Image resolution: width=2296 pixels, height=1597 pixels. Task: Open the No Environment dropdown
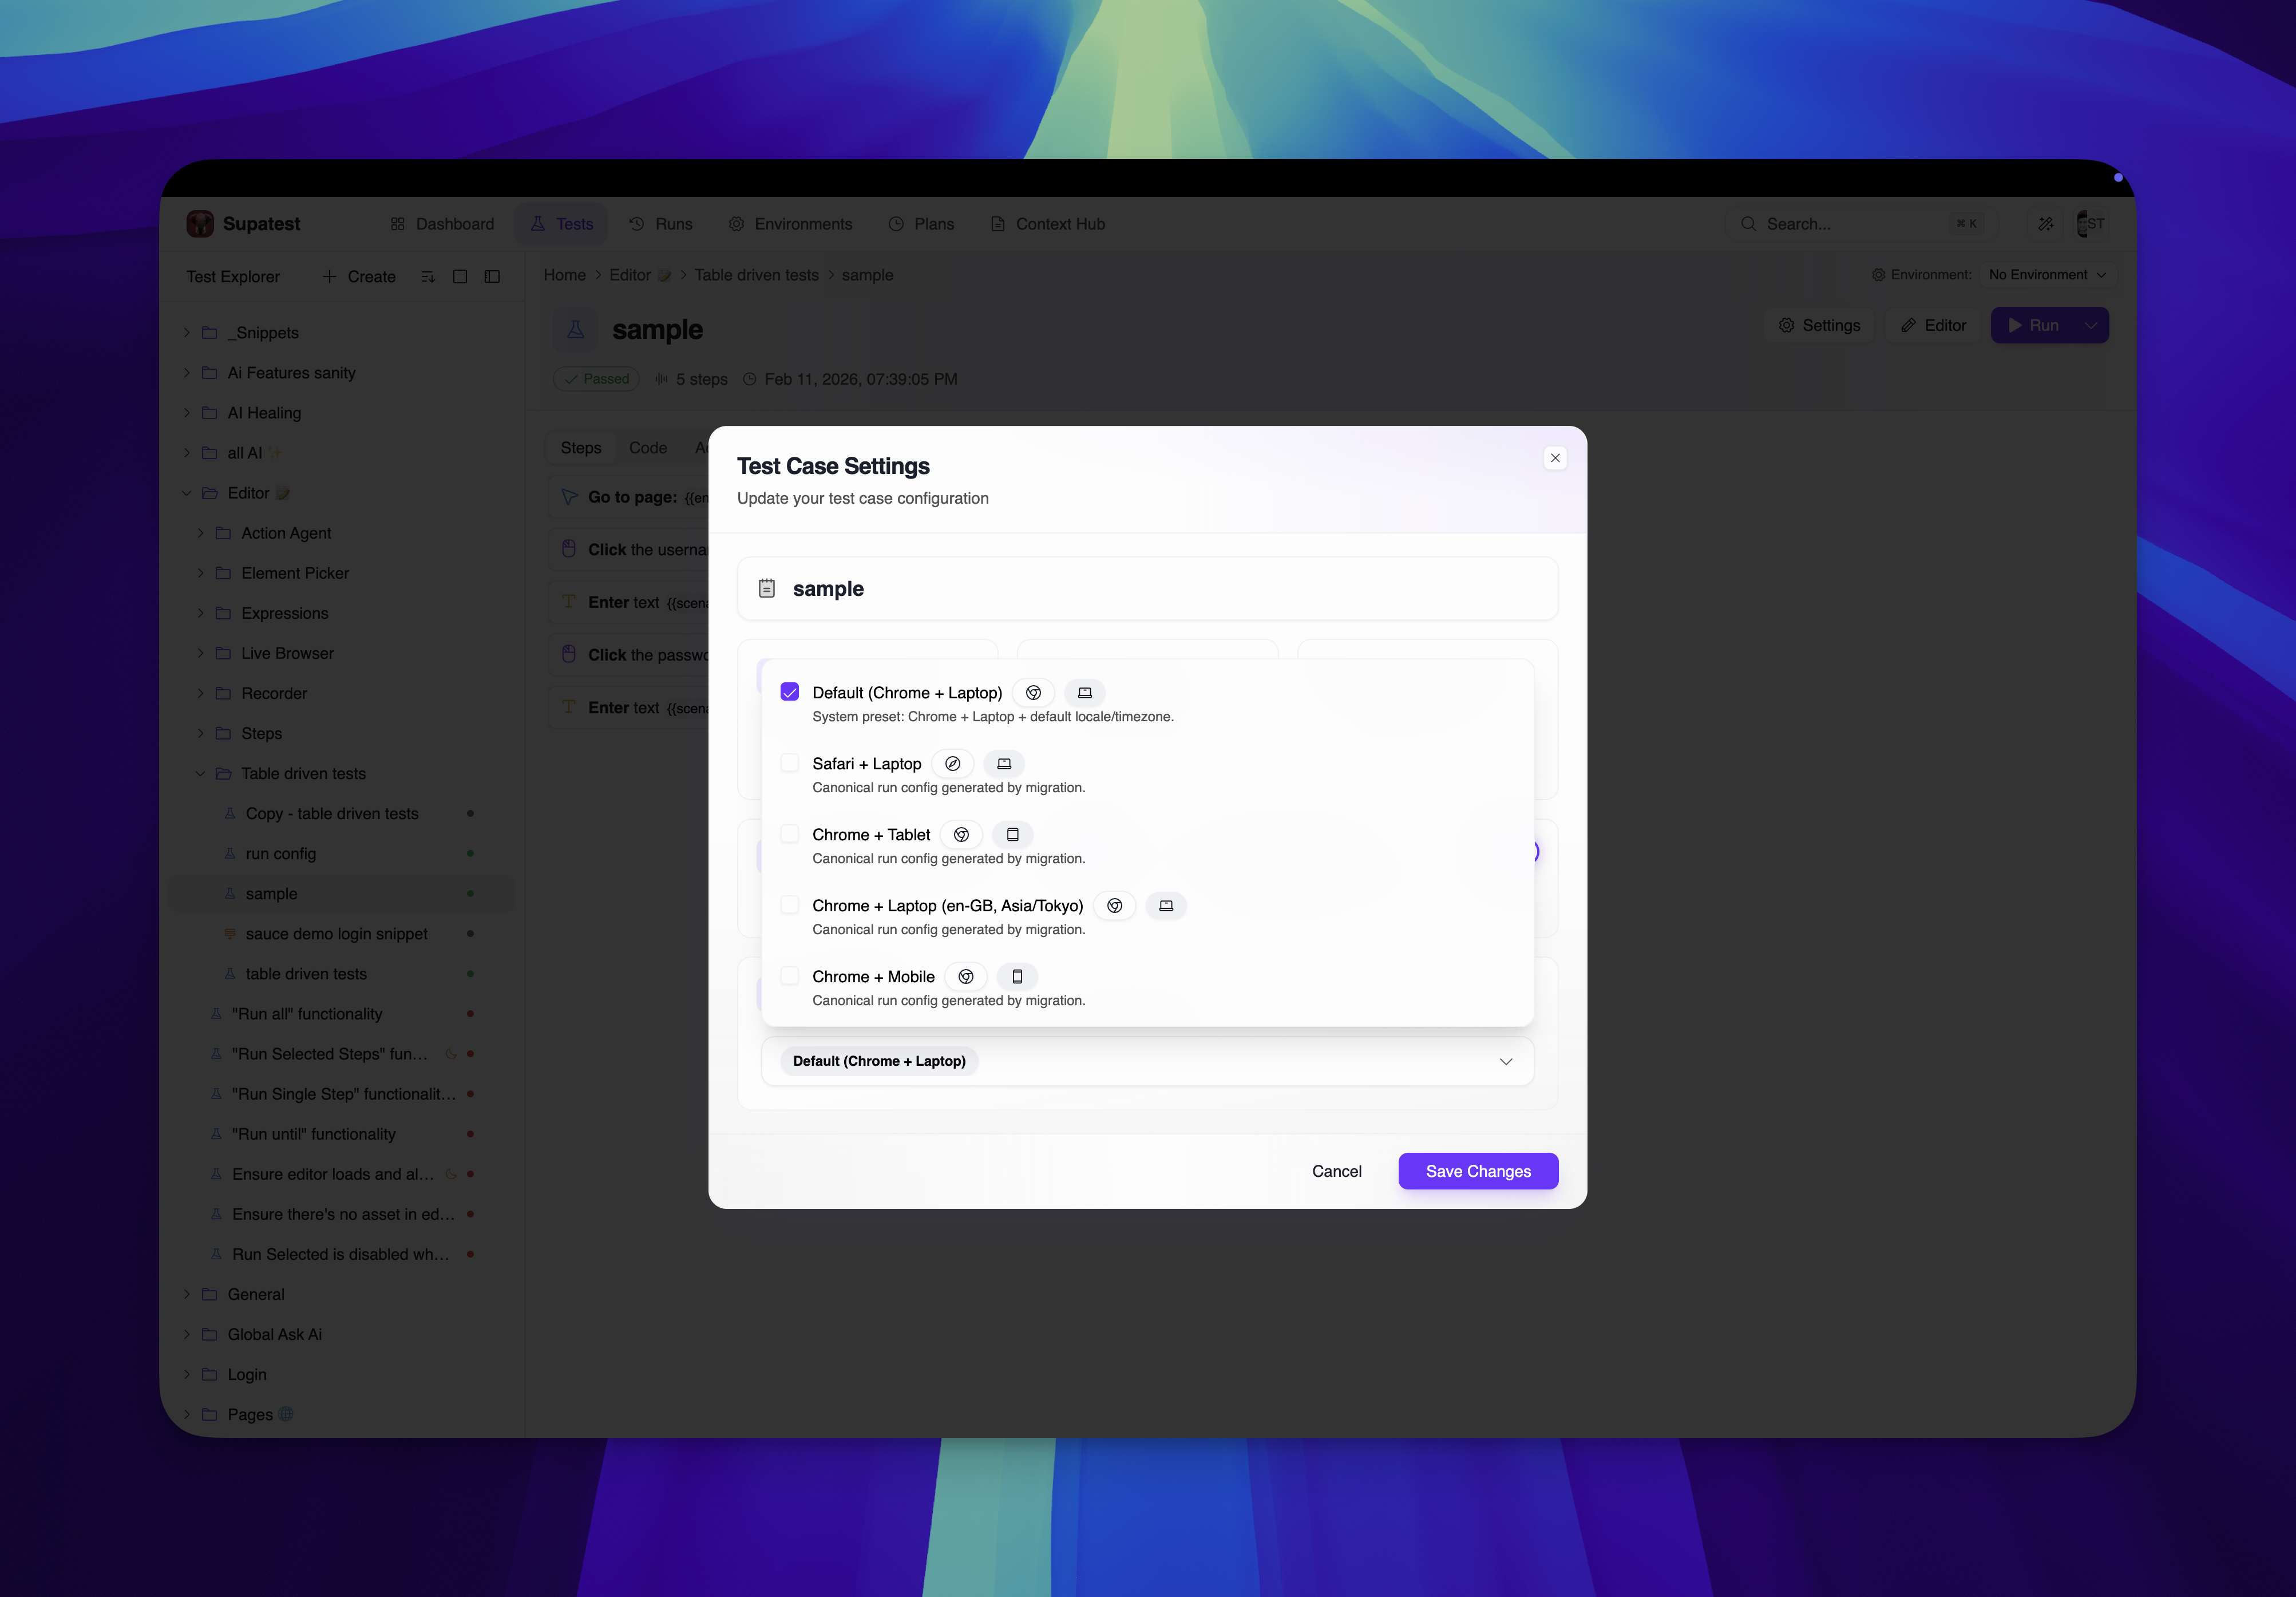tap(2046, 274)
